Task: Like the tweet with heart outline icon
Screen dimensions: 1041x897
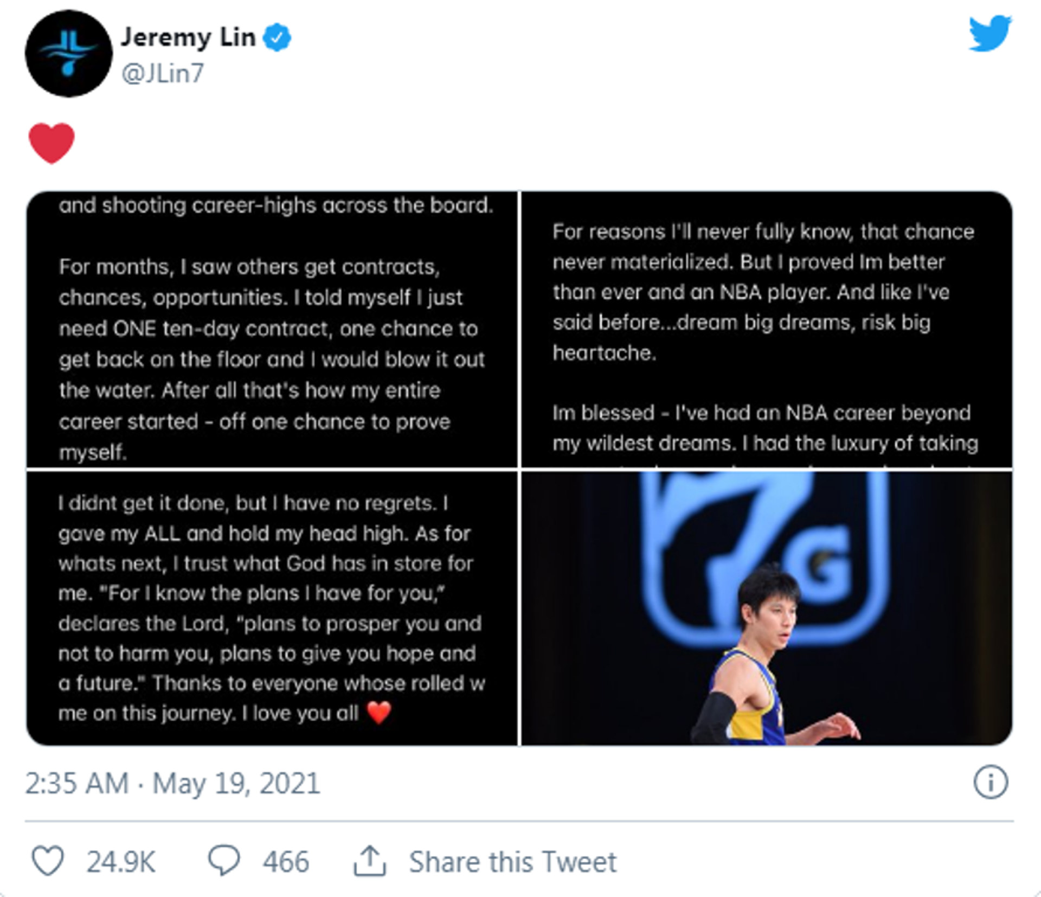Action: click(x=48, y=861)
